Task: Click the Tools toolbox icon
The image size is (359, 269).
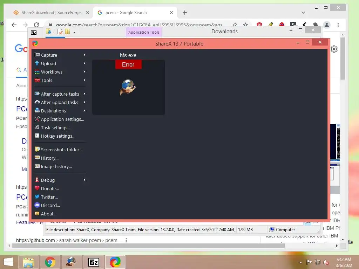Action: point(37,80)
